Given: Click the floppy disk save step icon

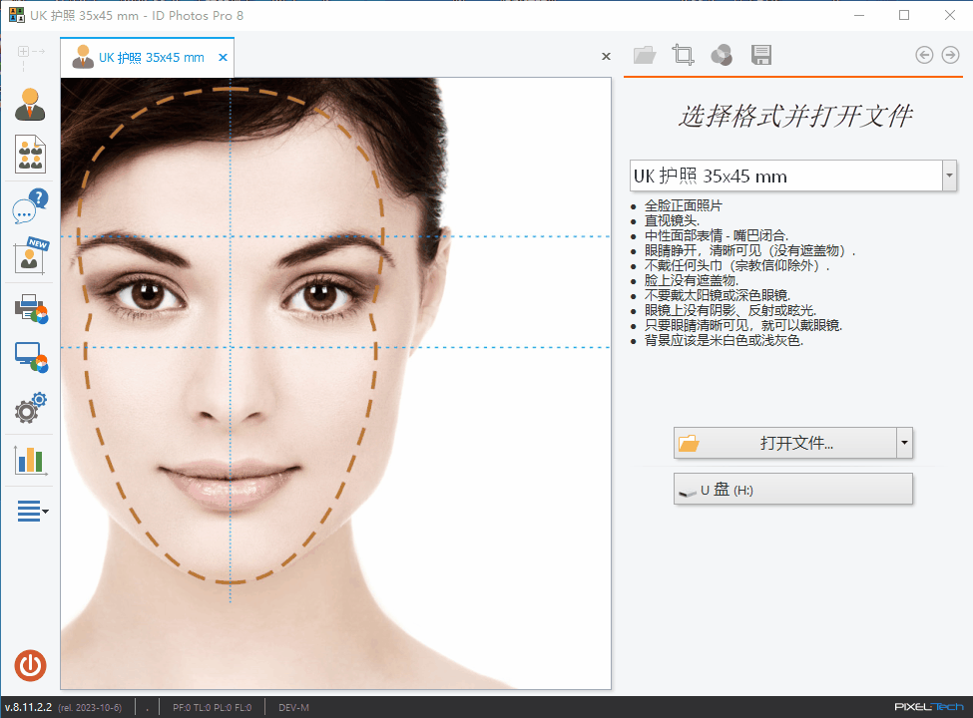Looking at the screenshot, I should click(x=761, y=55).
